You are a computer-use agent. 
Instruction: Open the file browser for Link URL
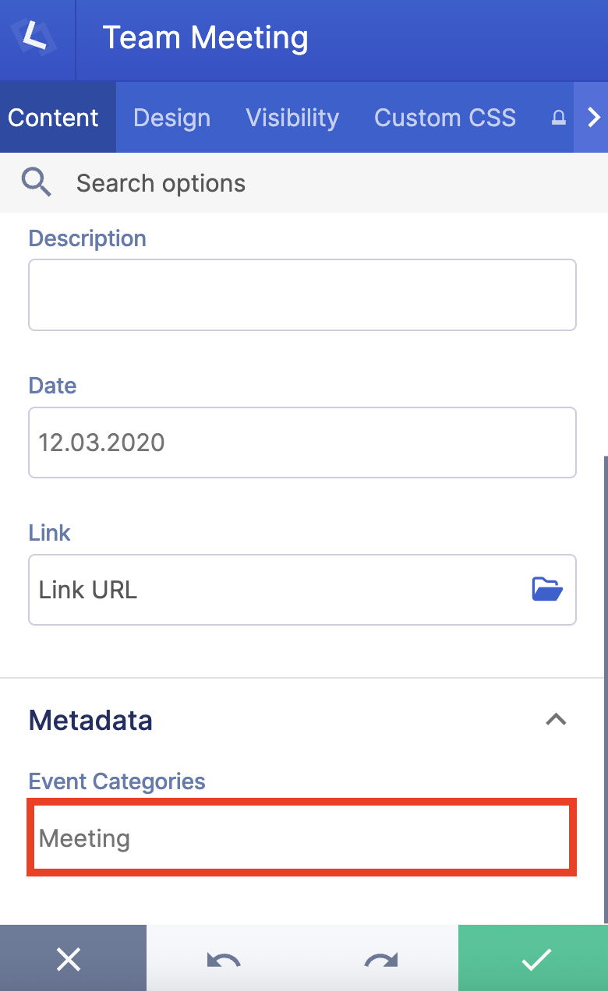tap(547, 590)
